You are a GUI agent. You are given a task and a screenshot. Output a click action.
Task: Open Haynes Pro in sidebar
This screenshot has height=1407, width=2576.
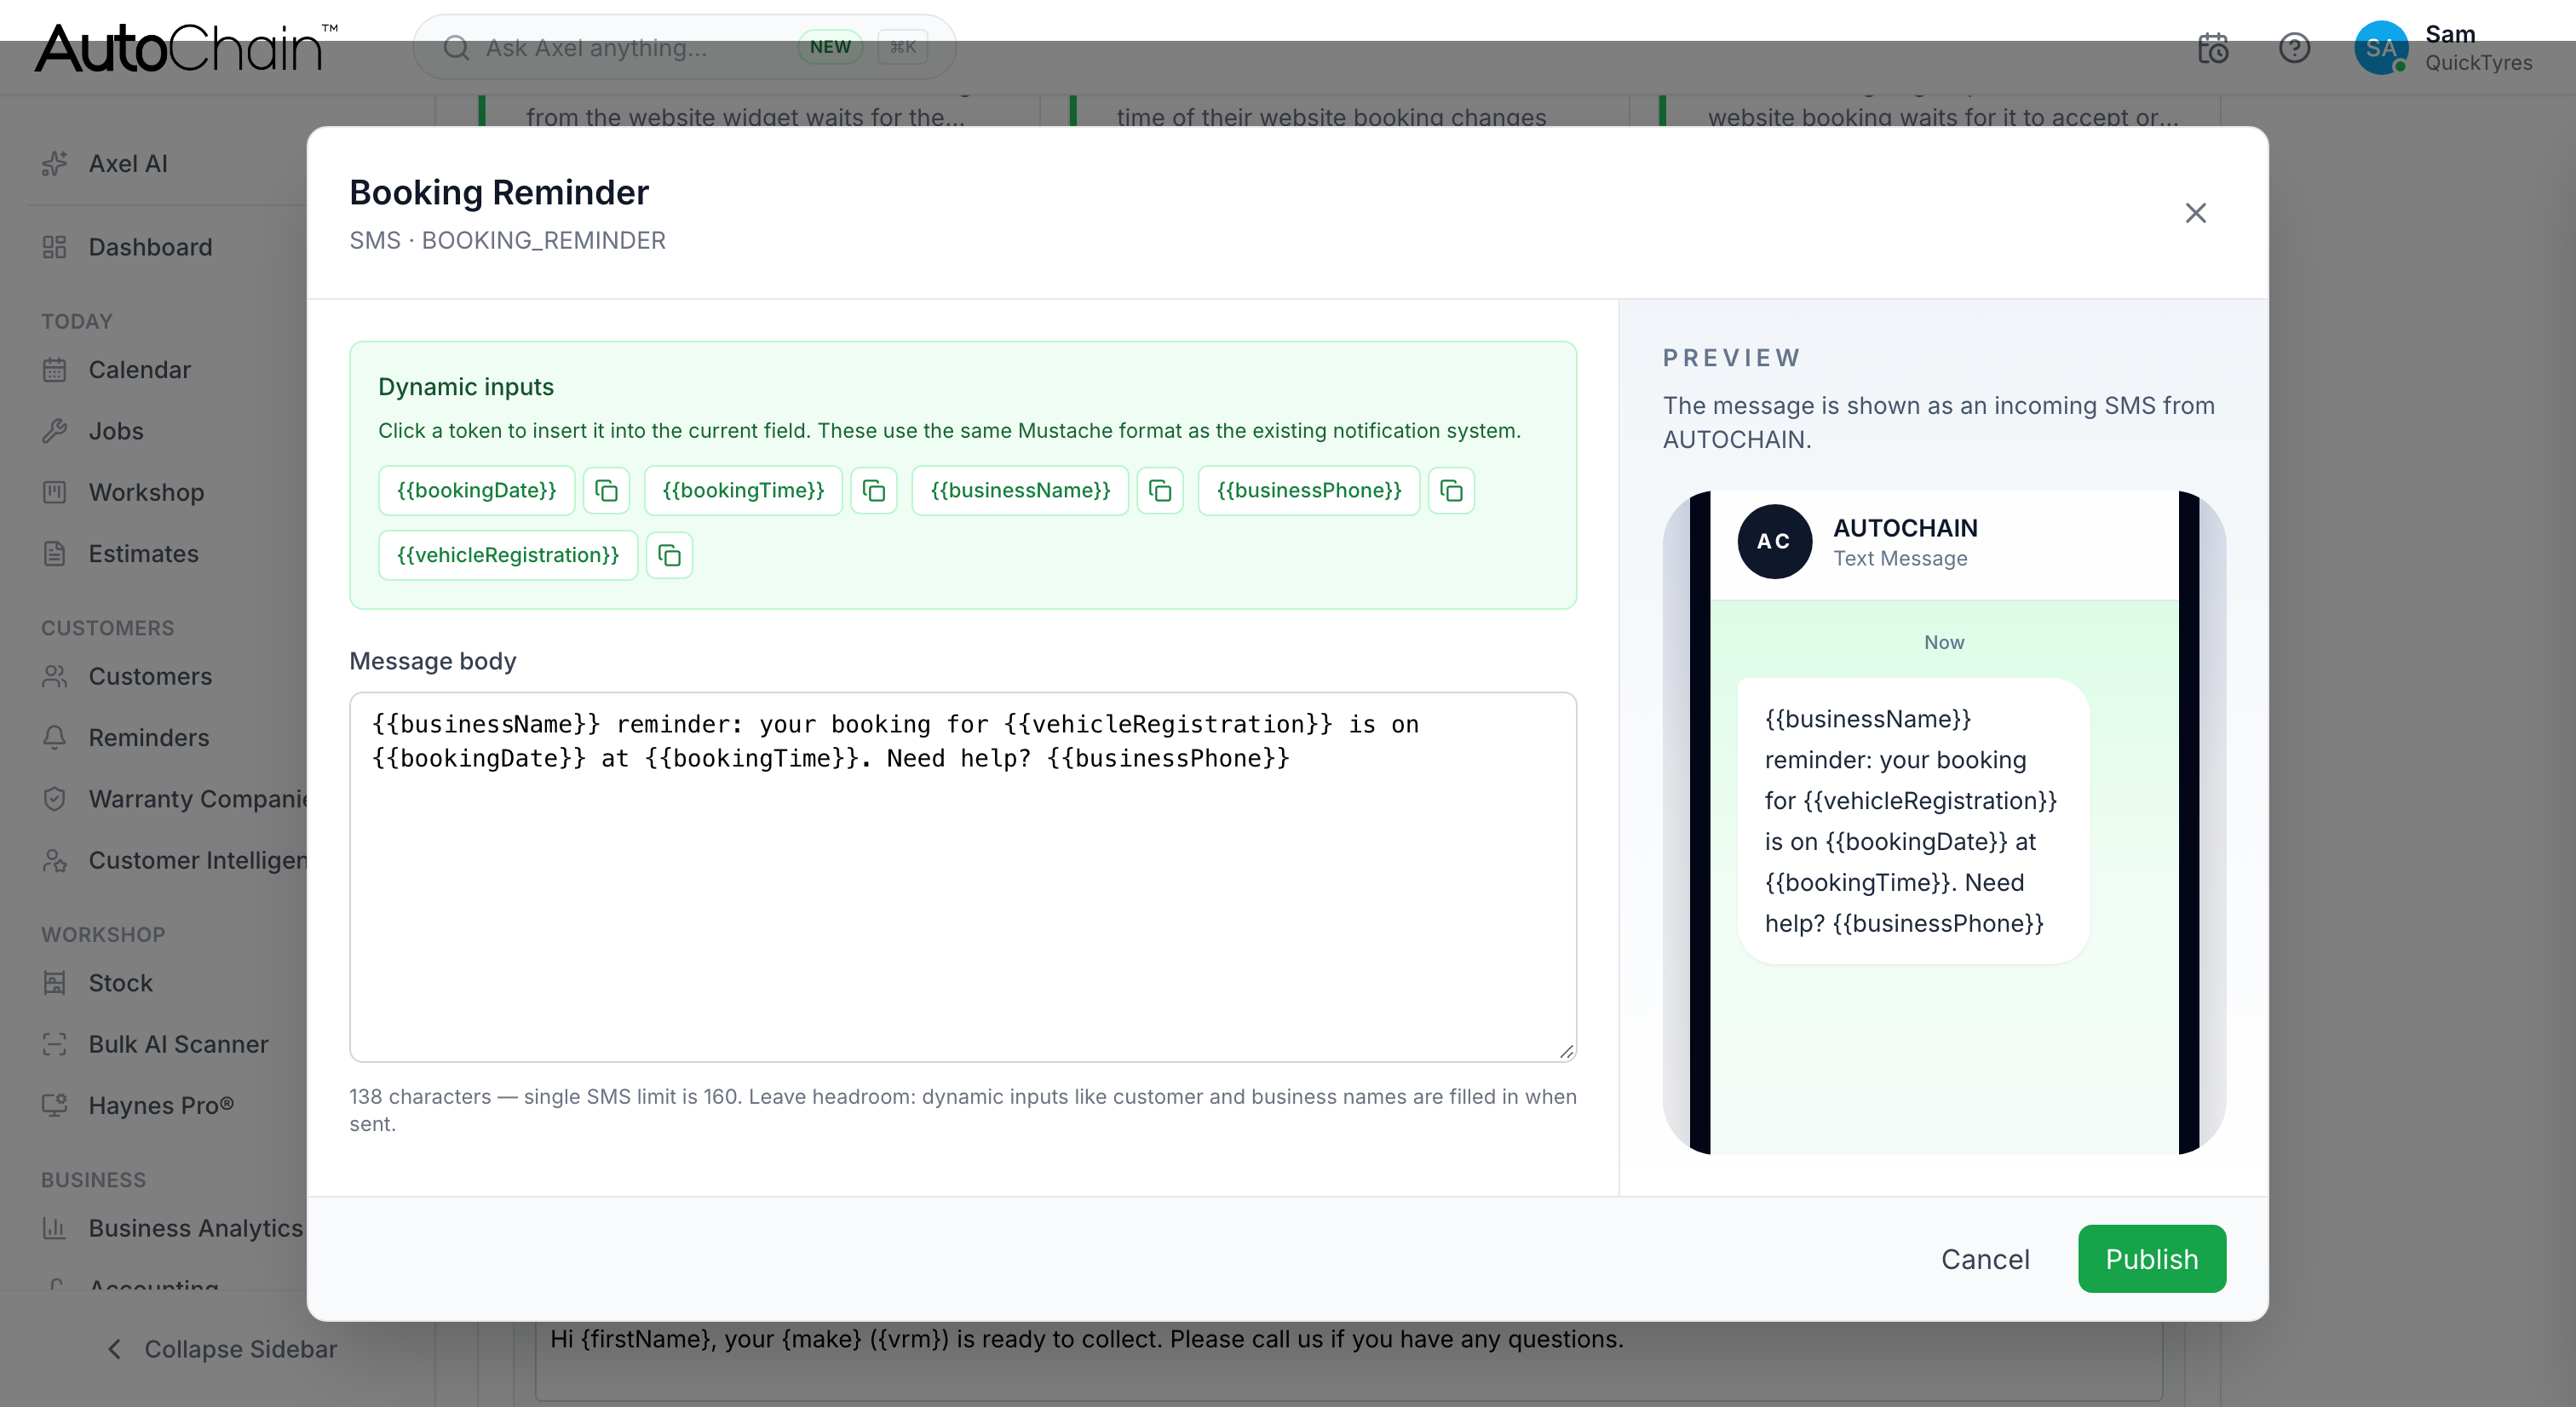pos(138,1106)
